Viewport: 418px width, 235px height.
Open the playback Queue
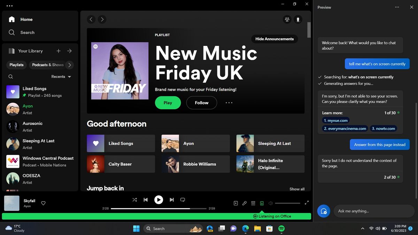coord(253,203)
